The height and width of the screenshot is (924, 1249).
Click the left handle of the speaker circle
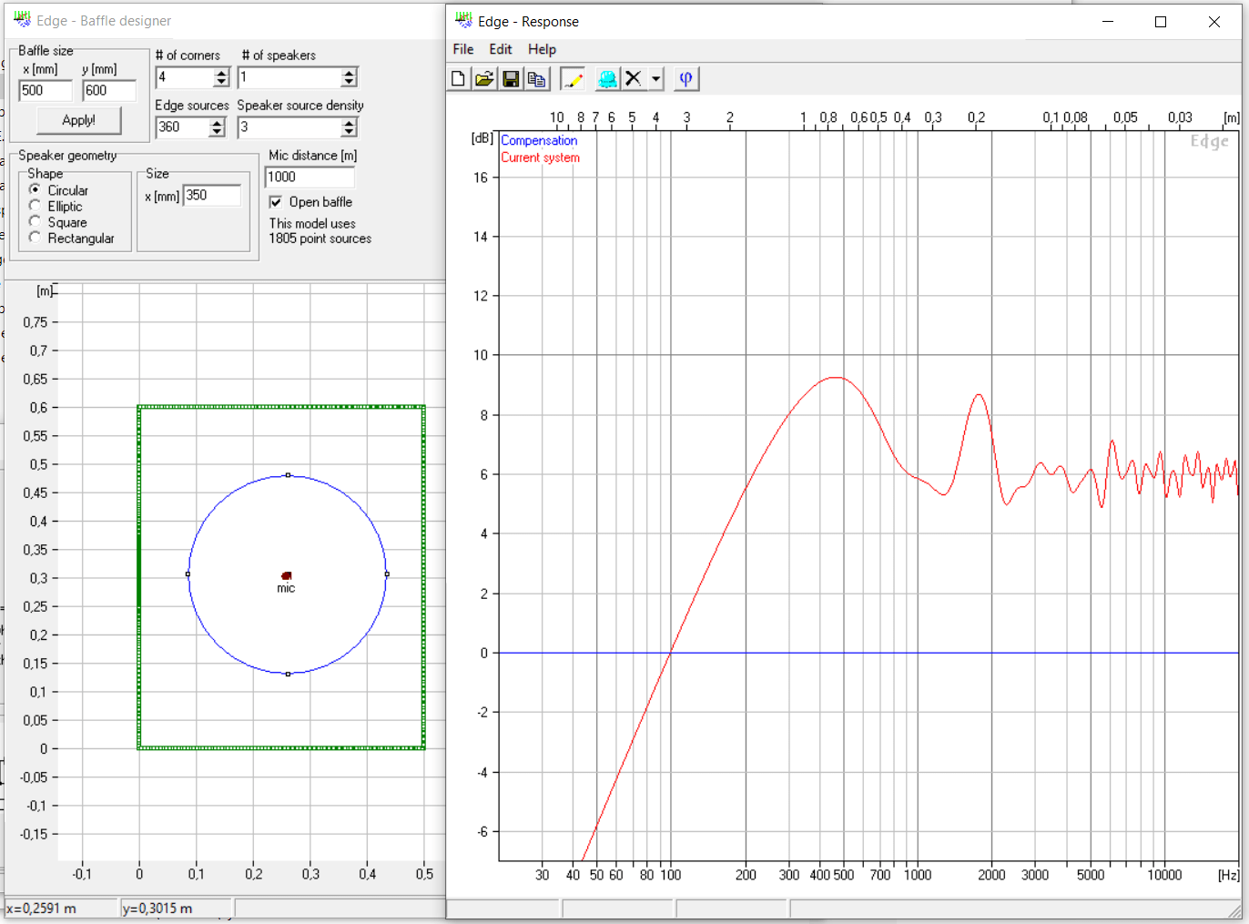188,574
